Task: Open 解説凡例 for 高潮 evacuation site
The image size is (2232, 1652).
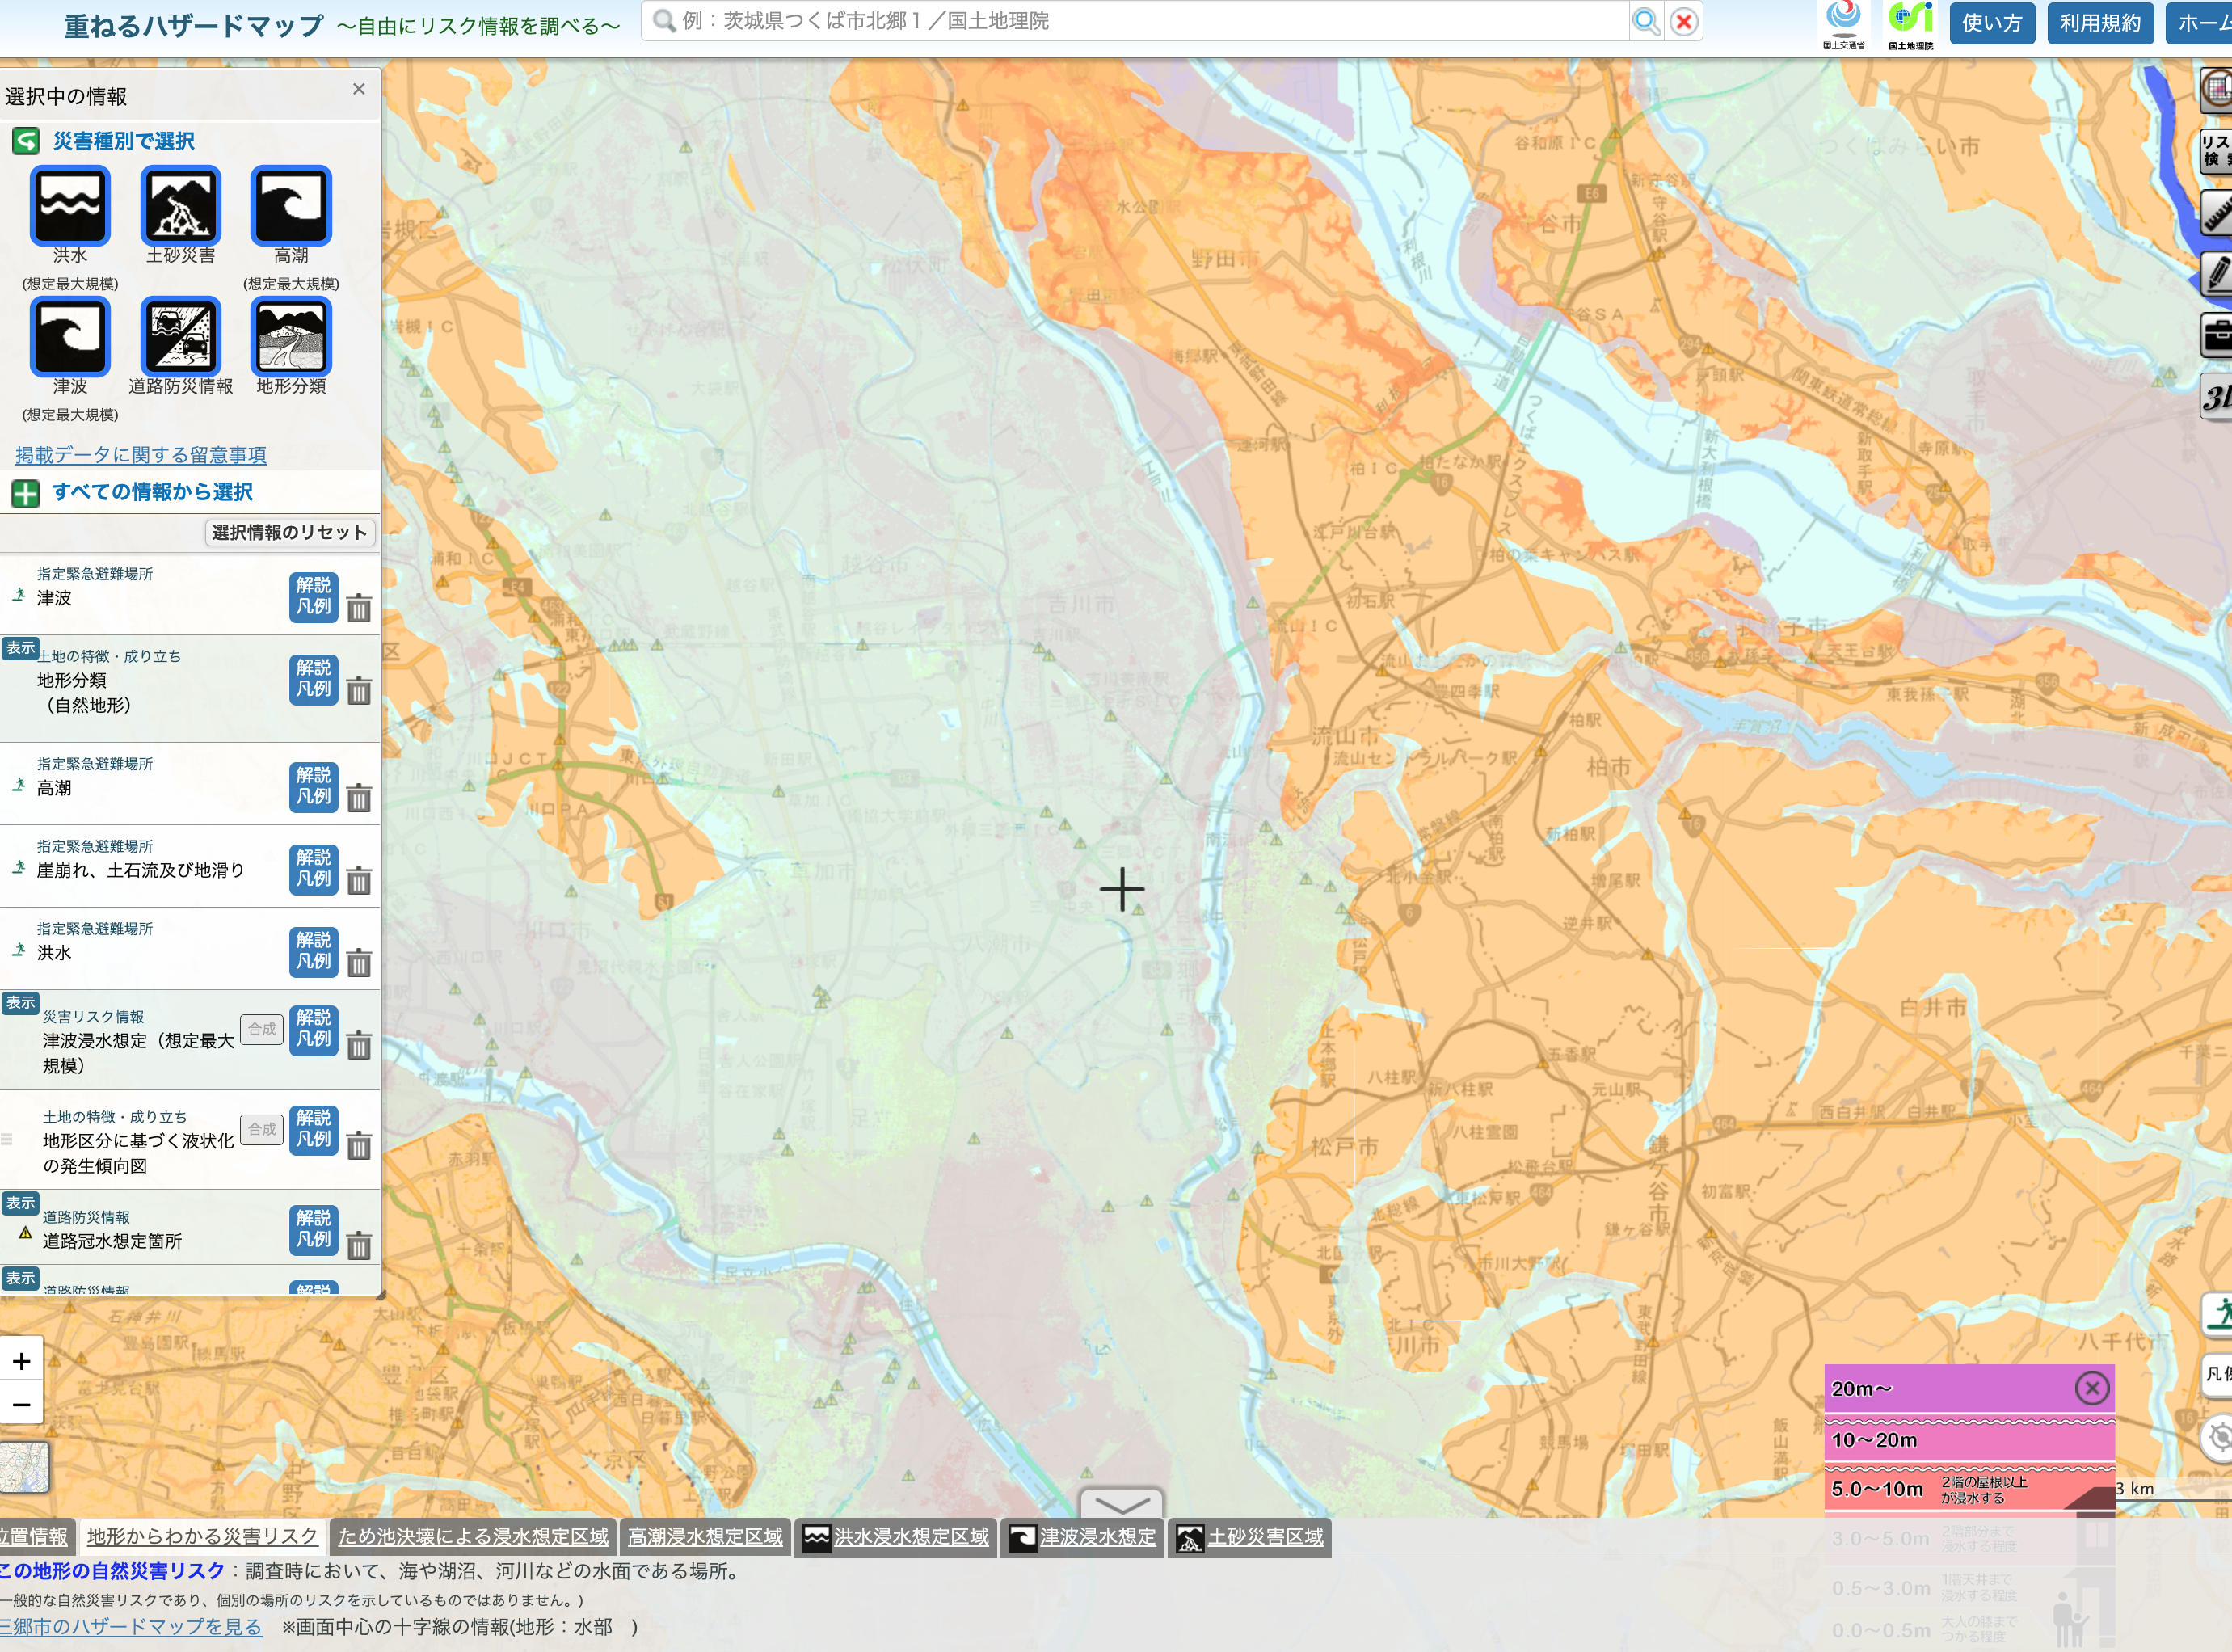Action: coord(313,787)
